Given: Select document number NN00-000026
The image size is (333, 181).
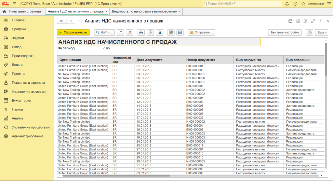Looking at the screenshot, I should (209, 78).
